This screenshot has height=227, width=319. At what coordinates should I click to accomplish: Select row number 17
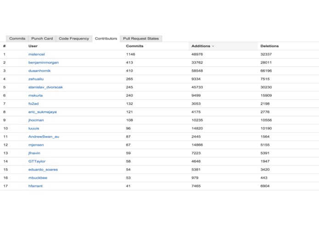6,186
